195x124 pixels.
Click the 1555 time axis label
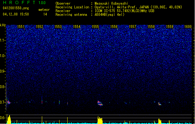click(x=95, y=27)
